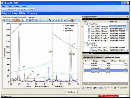Click pin icon on Analysis Options header
131x99 pixels.
(128, 17)
